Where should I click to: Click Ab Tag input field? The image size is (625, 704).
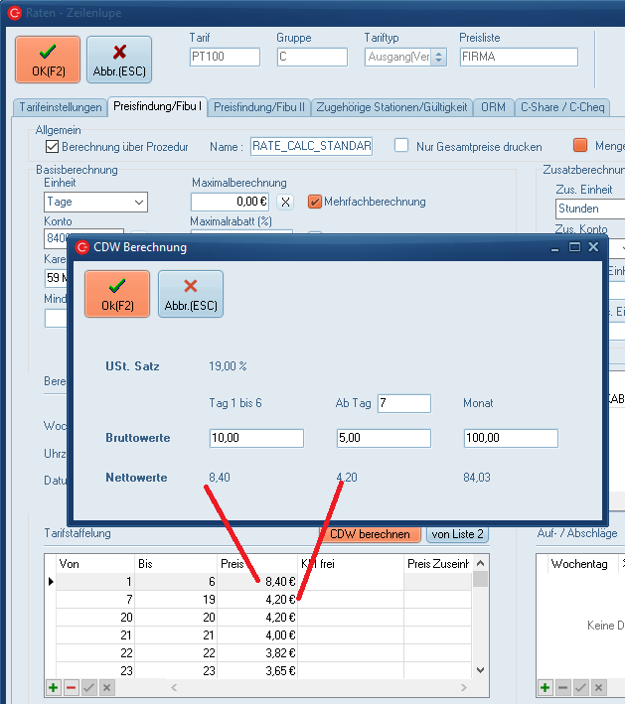(x=404, y=403)
